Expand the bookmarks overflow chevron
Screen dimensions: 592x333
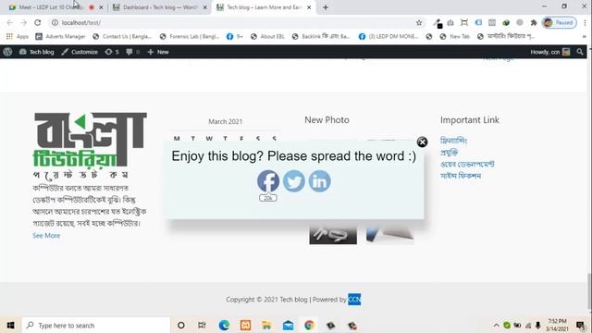click(585, 37)
